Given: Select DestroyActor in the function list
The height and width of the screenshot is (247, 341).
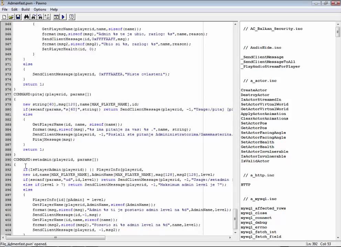Looking at the screenshot, I should 255,95.
